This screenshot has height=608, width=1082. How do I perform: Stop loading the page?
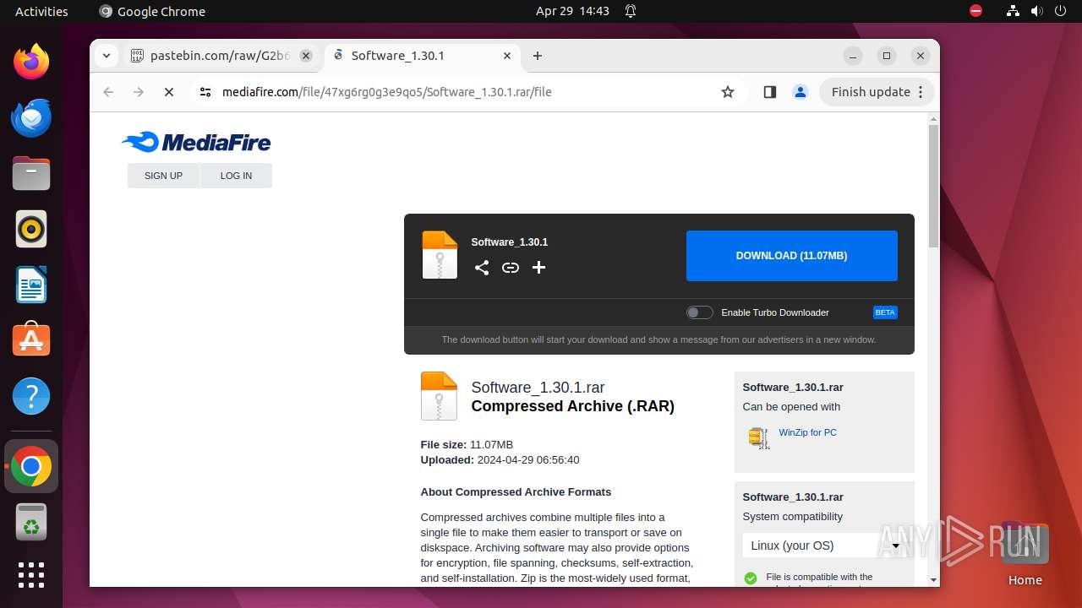tap(169, 92)
